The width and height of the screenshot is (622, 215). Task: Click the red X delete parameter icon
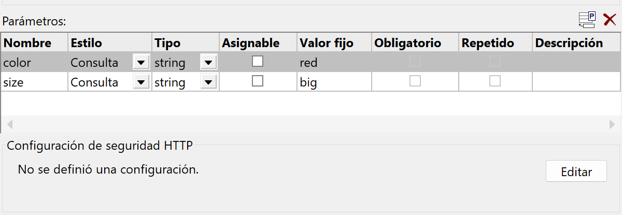point(610,20)
